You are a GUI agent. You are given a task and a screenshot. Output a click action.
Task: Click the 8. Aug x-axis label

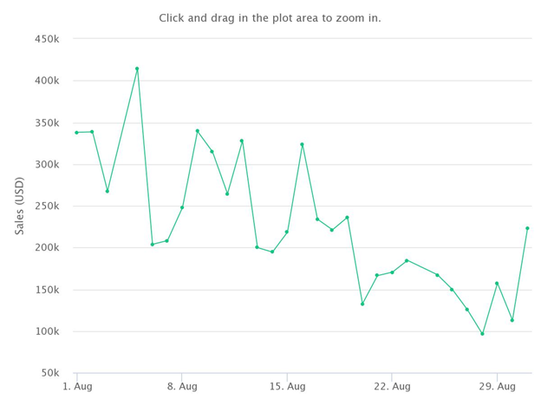tap(182, 386)
